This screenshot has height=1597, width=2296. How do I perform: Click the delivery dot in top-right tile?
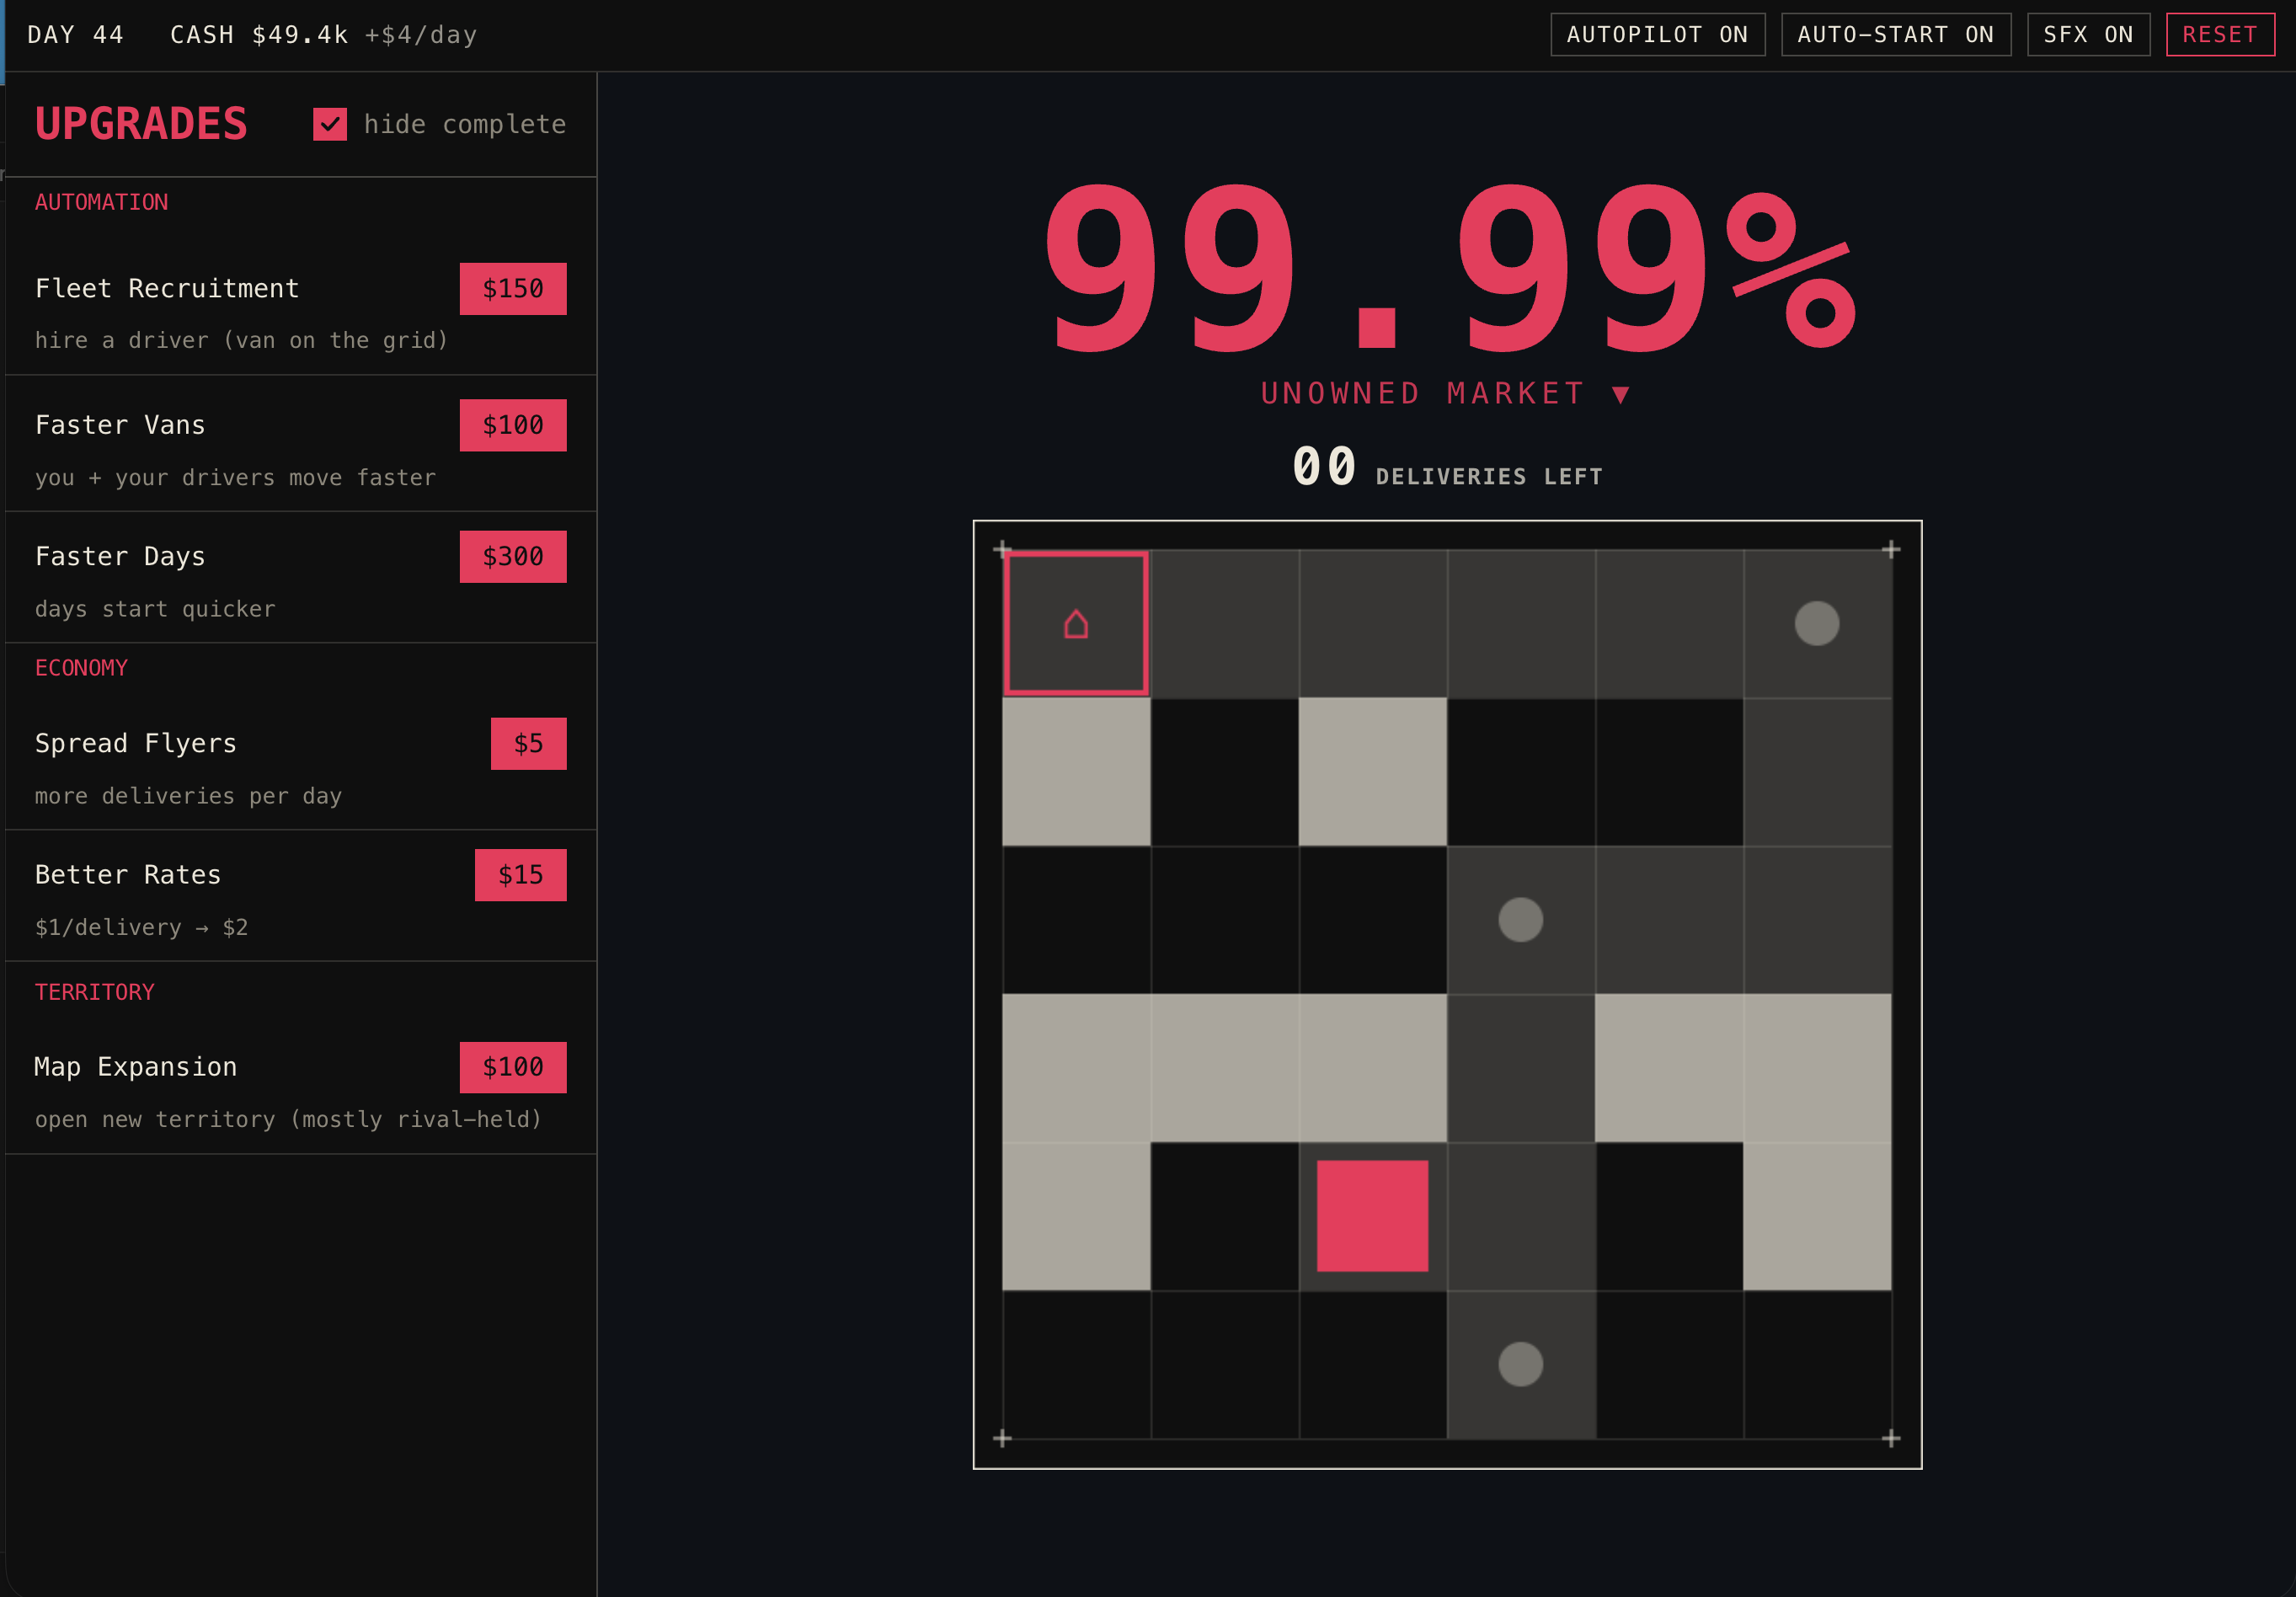(x=1817, y=623)
